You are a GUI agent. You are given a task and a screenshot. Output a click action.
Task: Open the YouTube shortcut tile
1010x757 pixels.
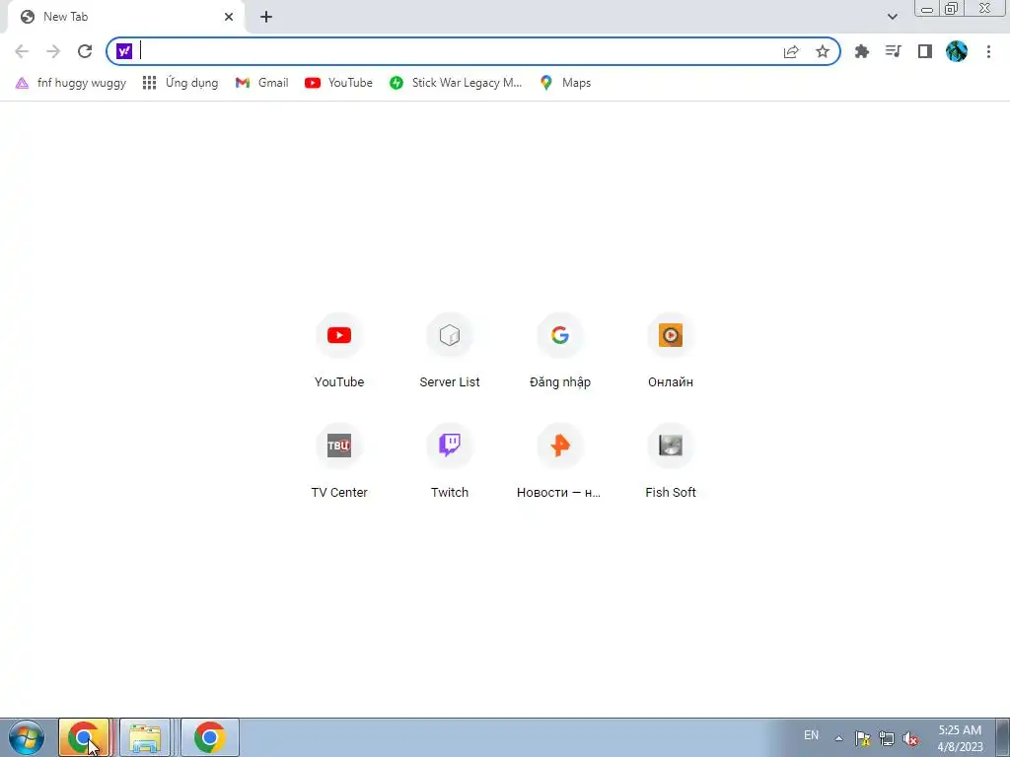339,350
